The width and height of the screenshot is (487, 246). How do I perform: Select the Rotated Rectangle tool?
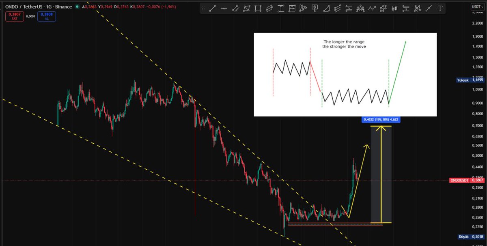coord(246,9)
